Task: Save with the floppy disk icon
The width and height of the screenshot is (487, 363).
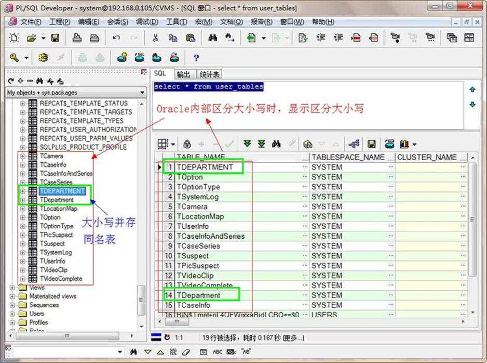Action: point(55,38)
